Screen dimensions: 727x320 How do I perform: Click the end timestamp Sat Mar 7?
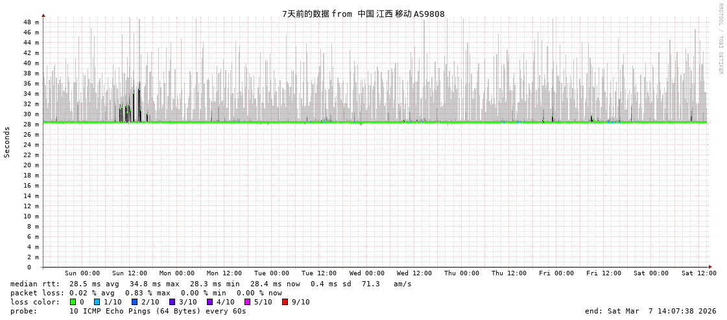650,311
